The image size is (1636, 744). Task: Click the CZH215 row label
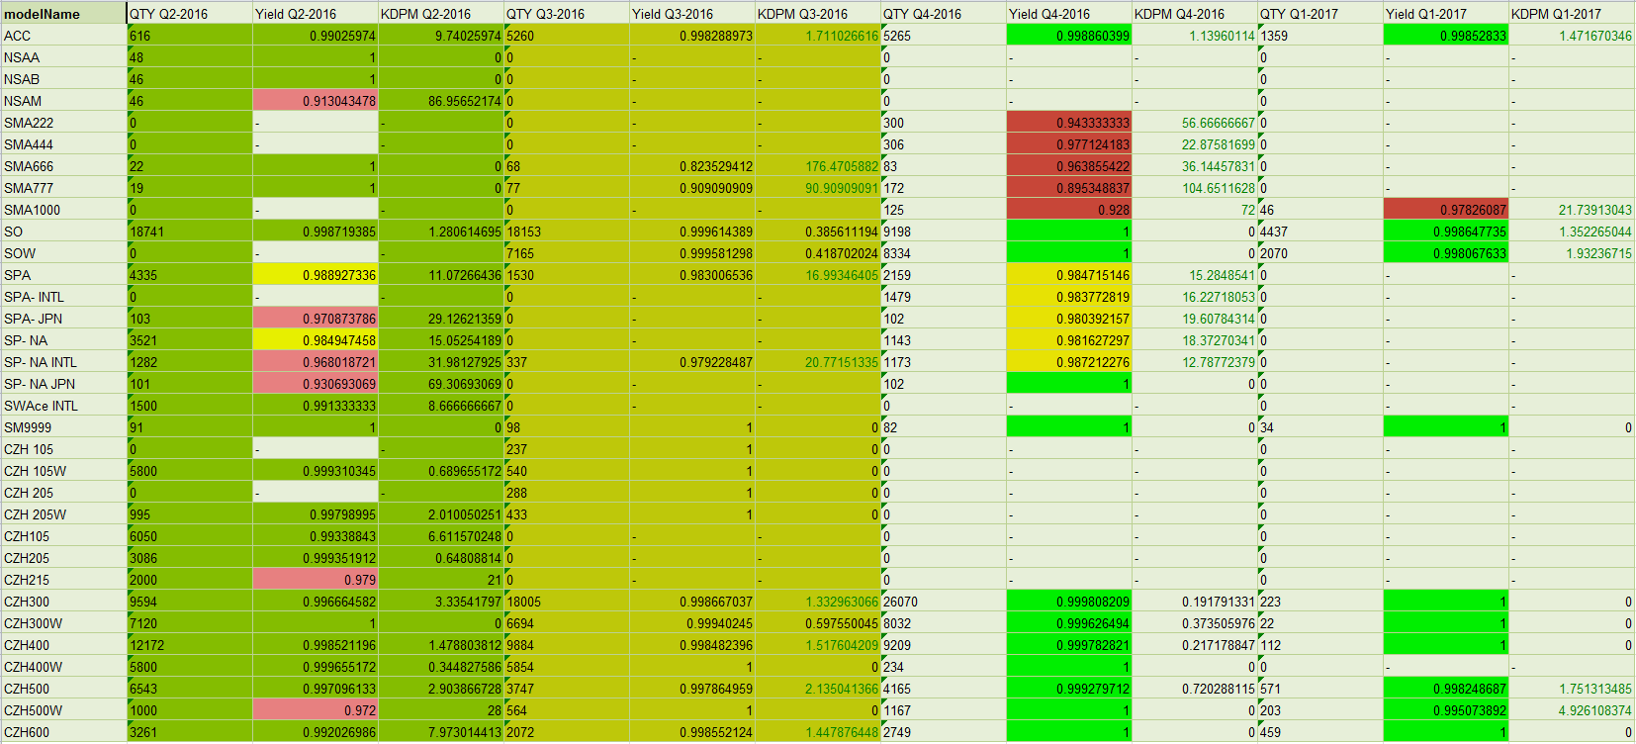click(x=63, y=580)
